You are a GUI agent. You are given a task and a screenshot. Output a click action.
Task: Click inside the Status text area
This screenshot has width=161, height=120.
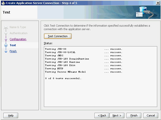click(x=100, y=77)
